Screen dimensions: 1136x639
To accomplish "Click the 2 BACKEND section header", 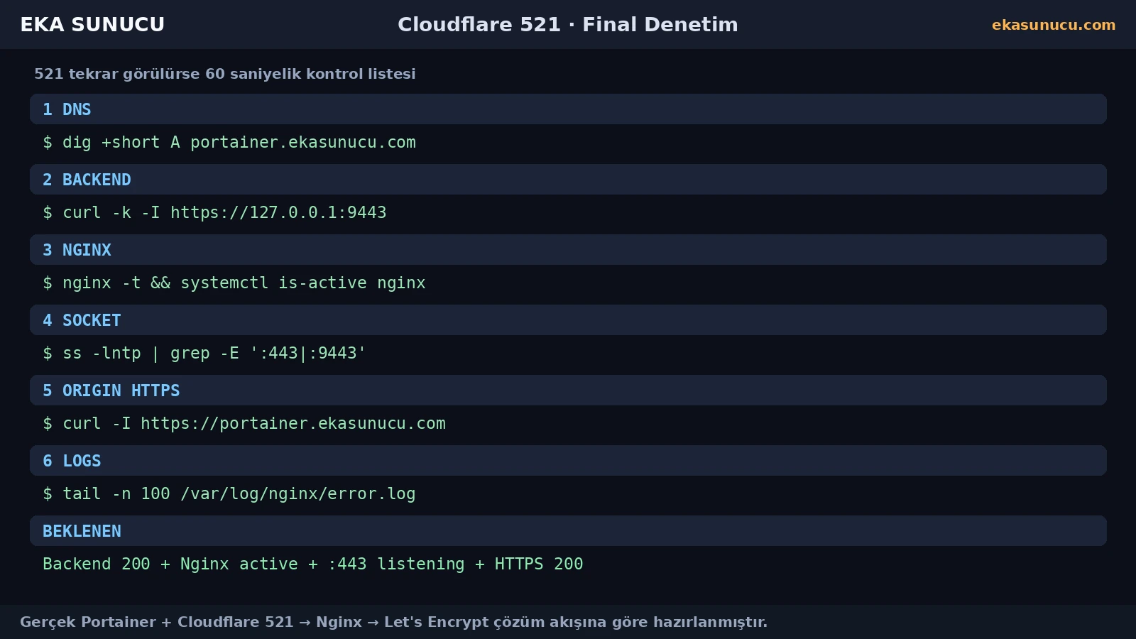I will tap(568, 180).
